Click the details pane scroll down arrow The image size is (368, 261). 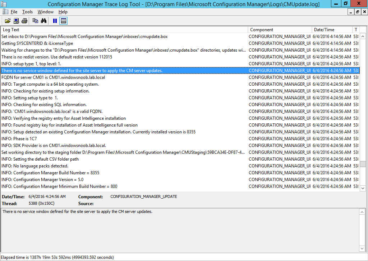pos(362,248)
